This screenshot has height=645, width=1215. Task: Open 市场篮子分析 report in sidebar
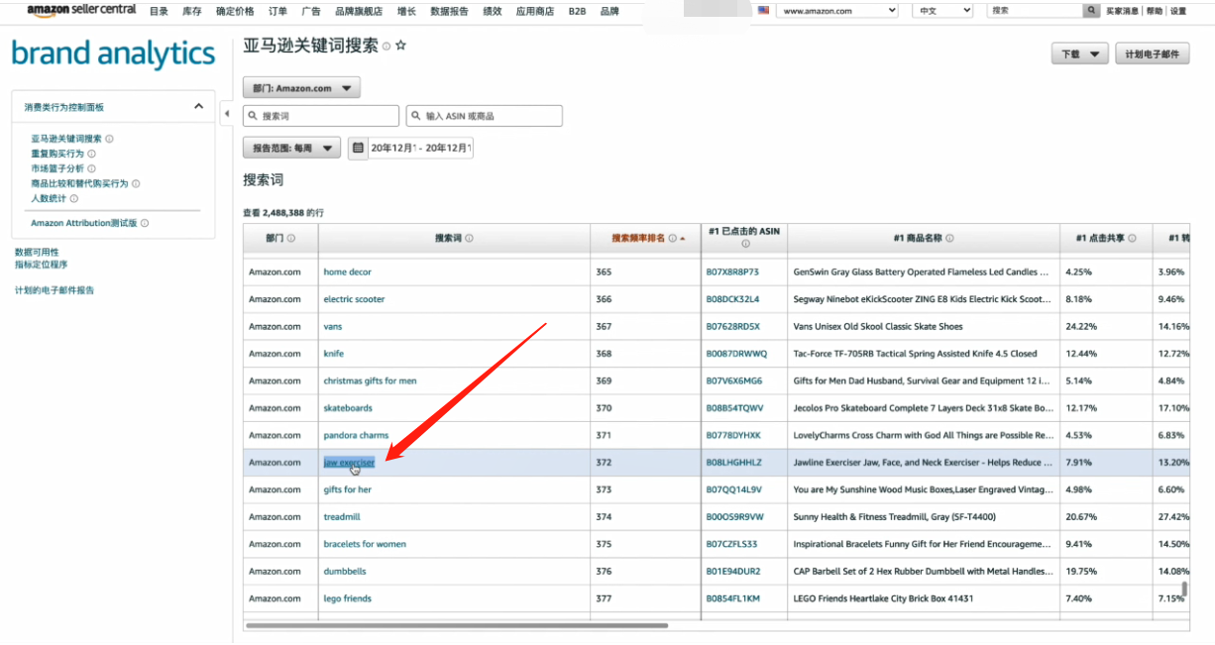tap(57, 168)
